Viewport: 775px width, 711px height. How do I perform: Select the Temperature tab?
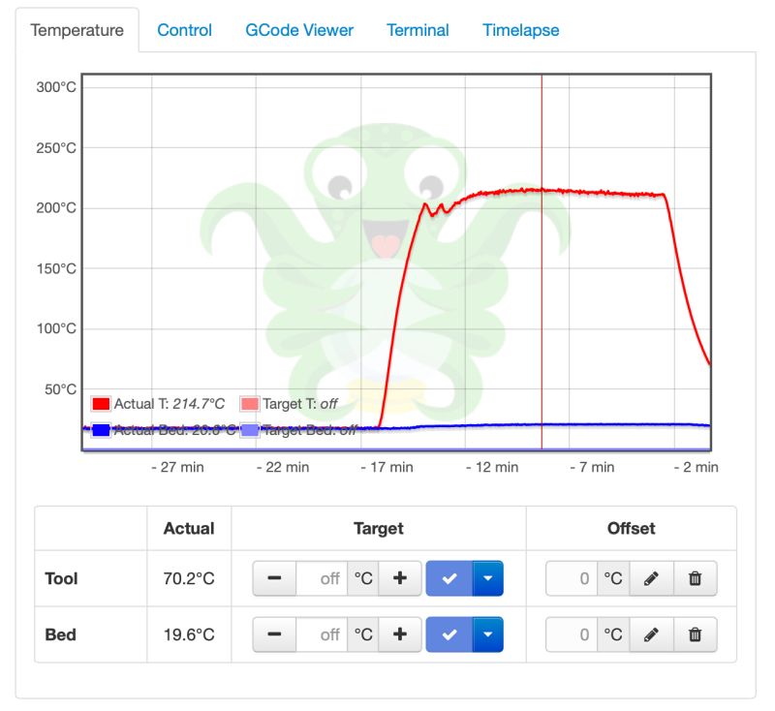click(x=77, y=30)
